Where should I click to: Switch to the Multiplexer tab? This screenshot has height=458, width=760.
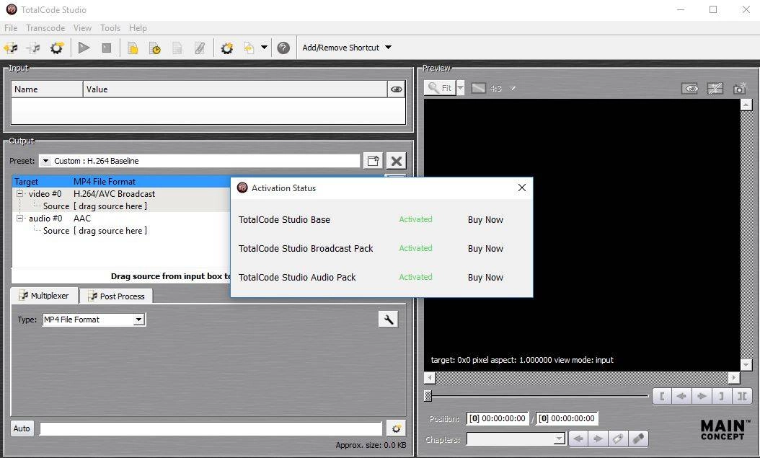tap(44, 296)
